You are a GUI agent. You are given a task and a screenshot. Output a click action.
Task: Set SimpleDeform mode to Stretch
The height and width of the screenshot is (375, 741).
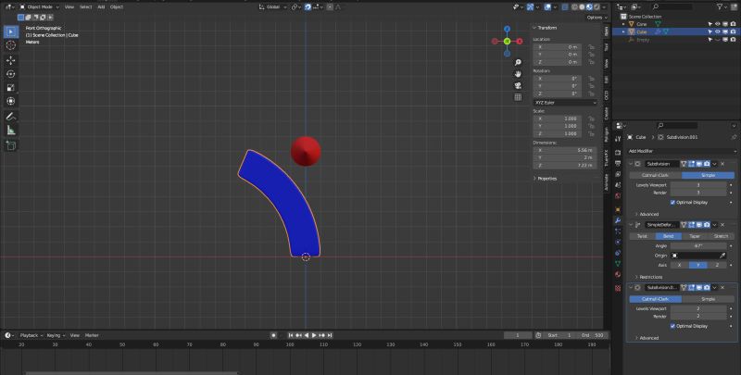pyautogui.click(x=722, y=236)
